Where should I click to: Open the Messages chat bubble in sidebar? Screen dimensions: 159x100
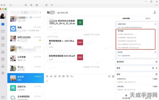pyautogui.click(x=3, y=24)
